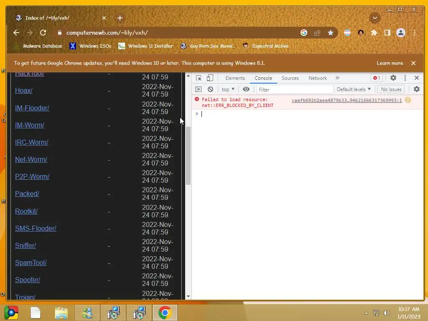Image resolution: width=428 pixels, height=321 pixels.
Task: Click the red error count badge
Action: tap(377, 78)
